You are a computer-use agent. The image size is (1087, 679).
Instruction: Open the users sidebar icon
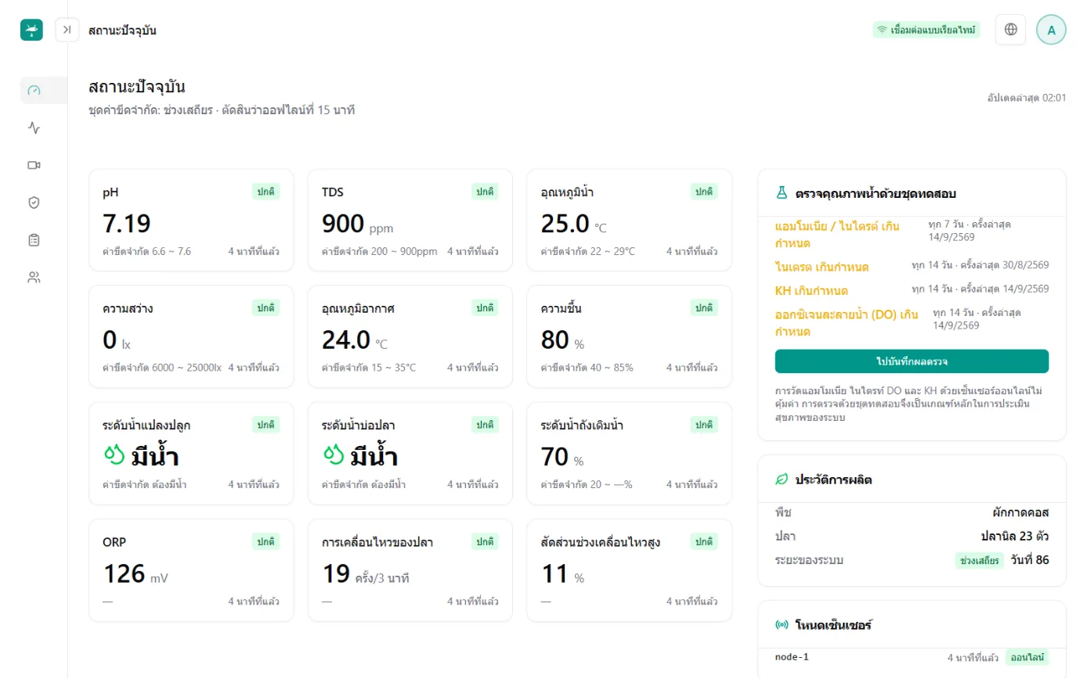pyautogui.click(x=34, y=277)
